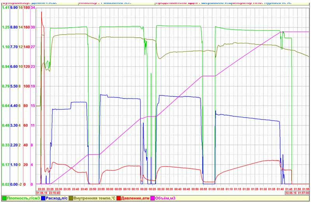The width and height of the screenshot is (311, 203).
Task: Click the volume axis value 19
Action: [33, 86]
